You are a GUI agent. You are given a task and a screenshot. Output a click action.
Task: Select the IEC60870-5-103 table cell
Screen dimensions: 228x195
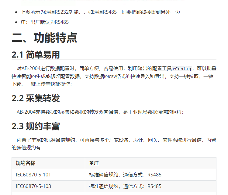click(x=48, y=186)
